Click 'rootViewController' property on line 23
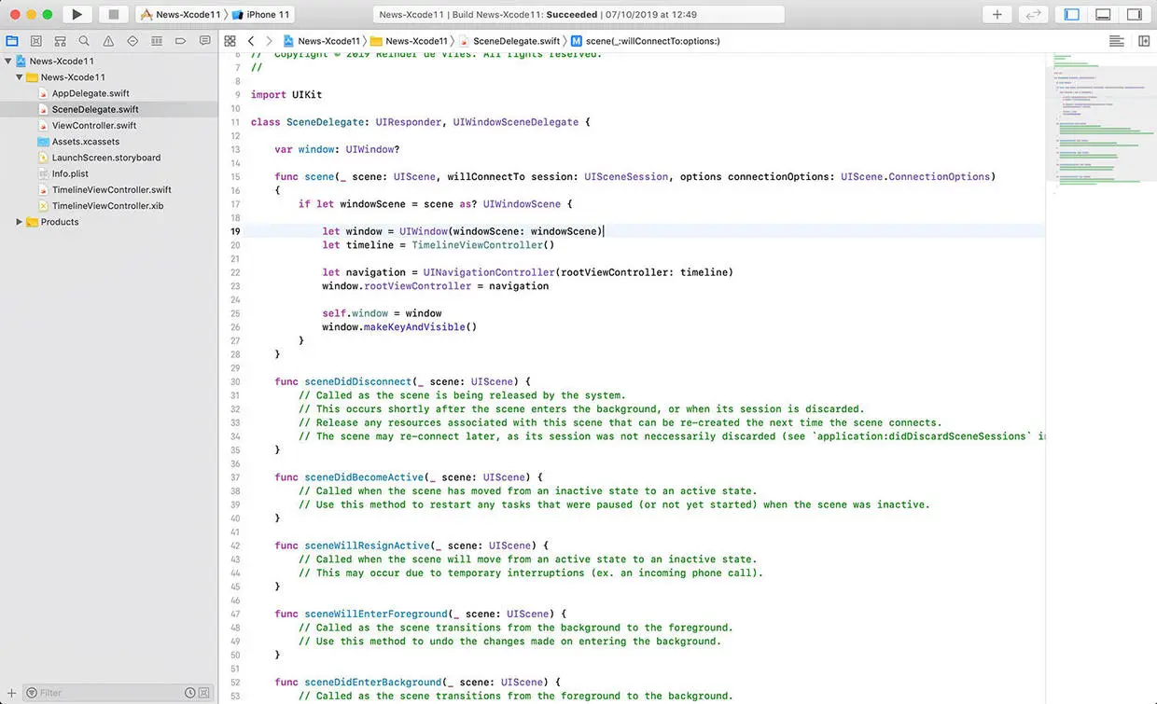The width and height of the screenshot is (1157, 704). [417, 286]
